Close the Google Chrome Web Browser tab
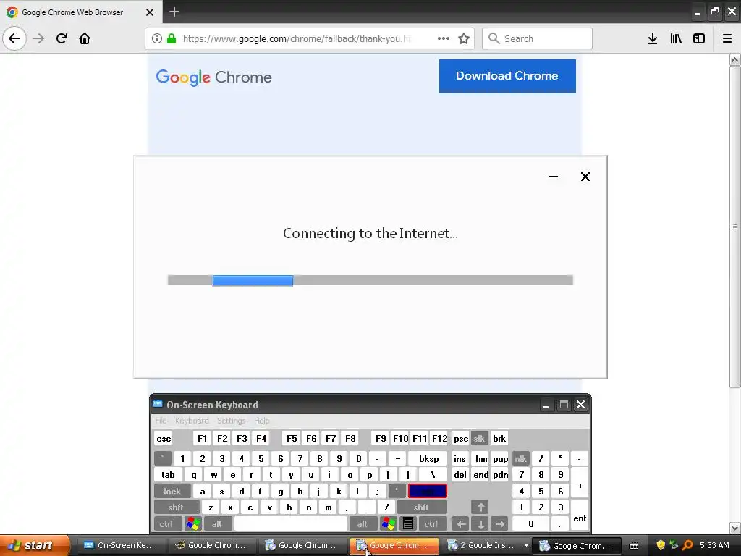Viewport: 741px width, 556px height. pyautogui.click(x=149, y=12)
